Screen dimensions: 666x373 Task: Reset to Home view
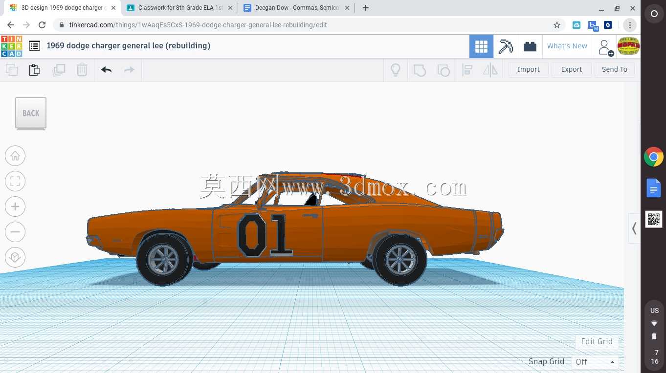point(15,156)
